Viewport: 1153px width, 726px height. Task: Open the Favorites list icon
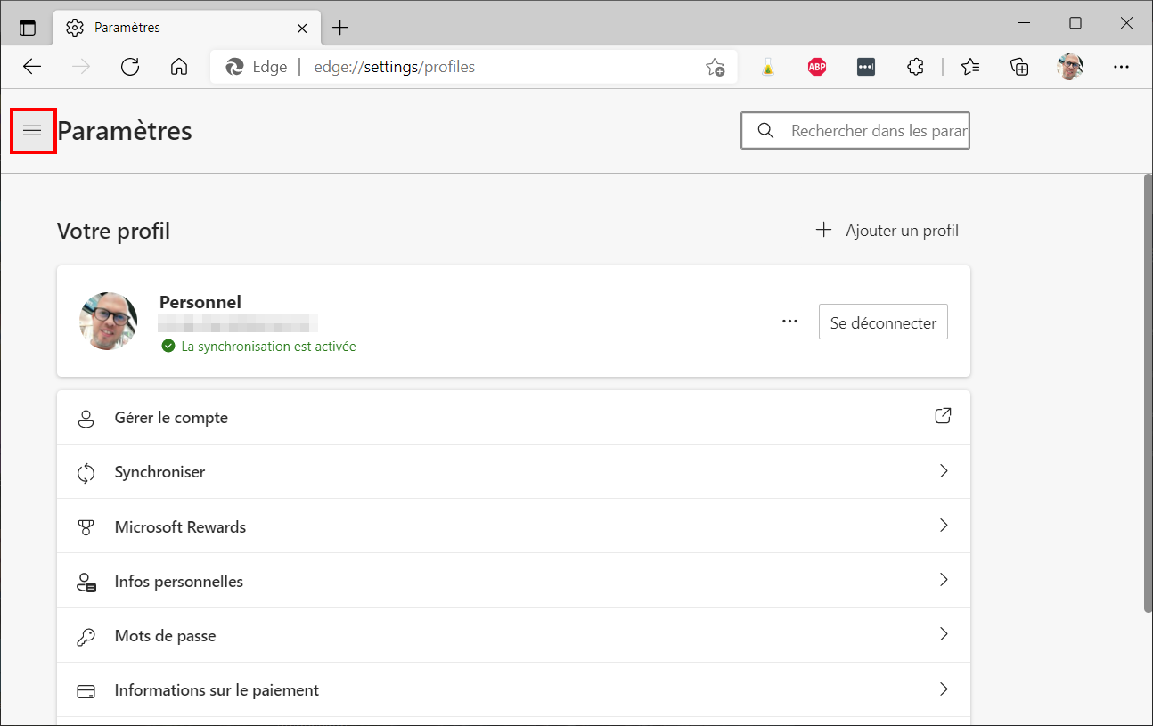click(x=970, y=67)
